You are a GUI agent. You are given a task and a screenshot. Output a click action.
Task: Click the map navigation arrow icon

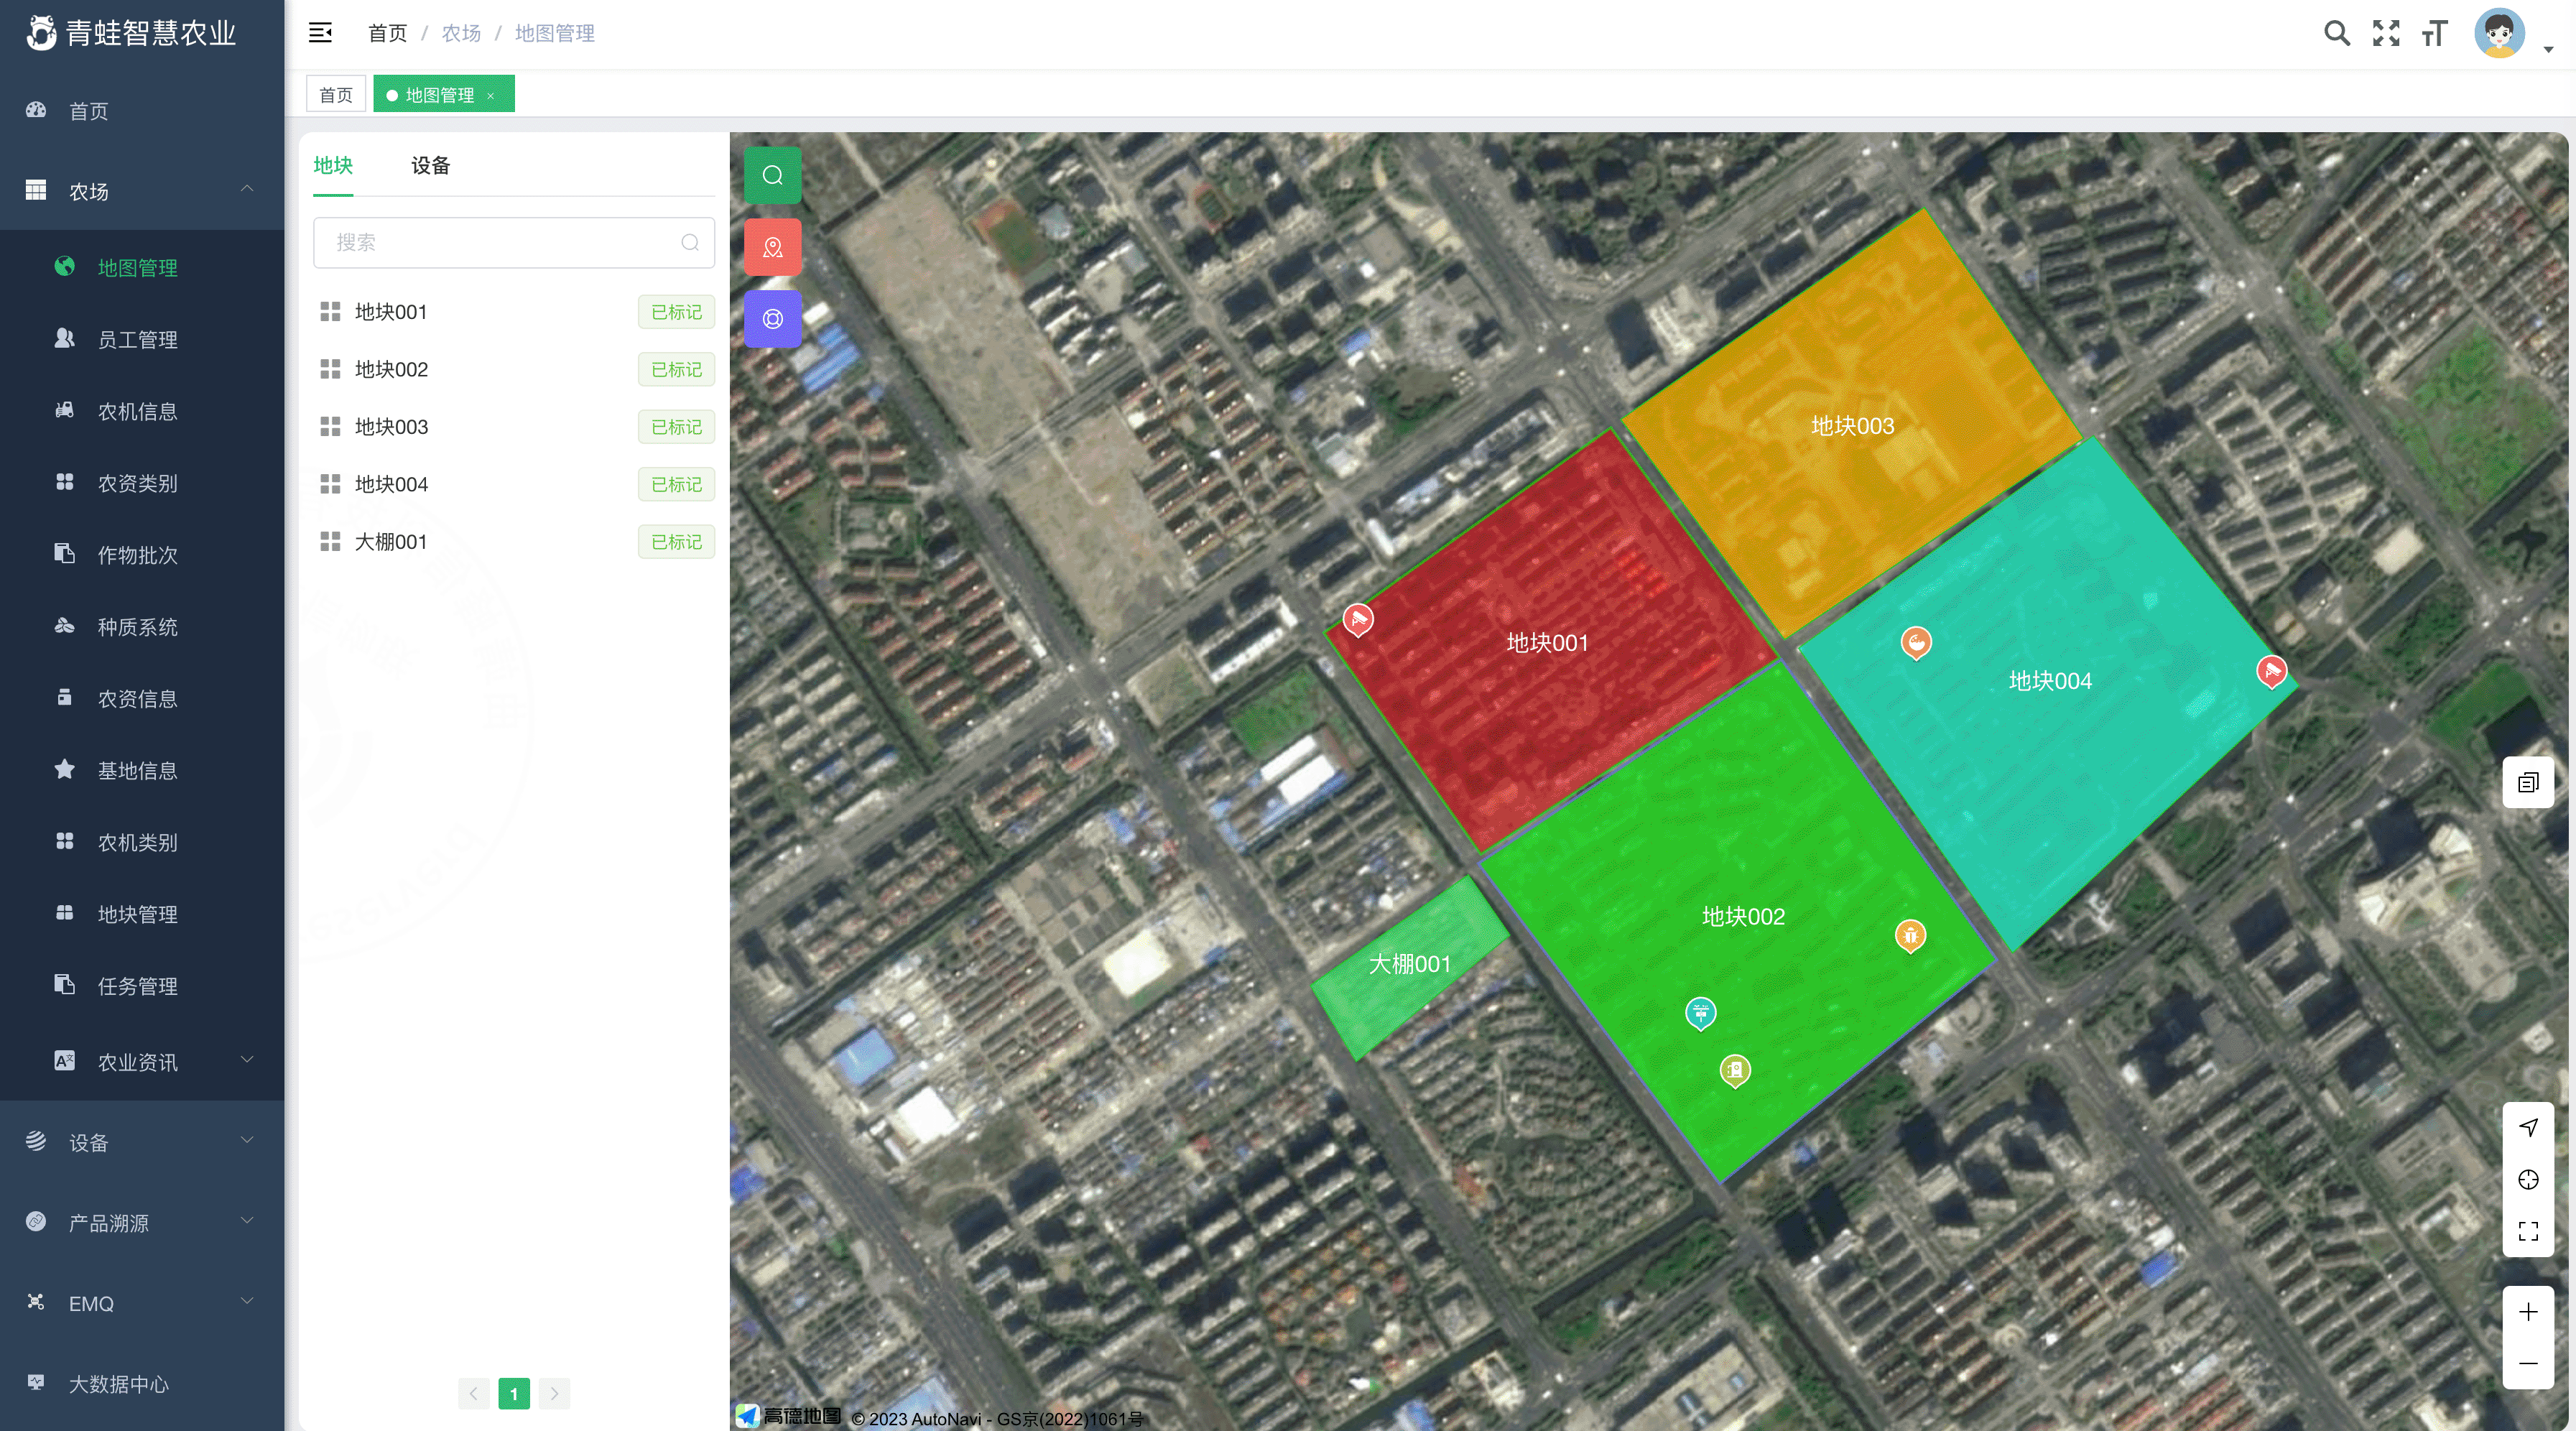[2528, 1127]
